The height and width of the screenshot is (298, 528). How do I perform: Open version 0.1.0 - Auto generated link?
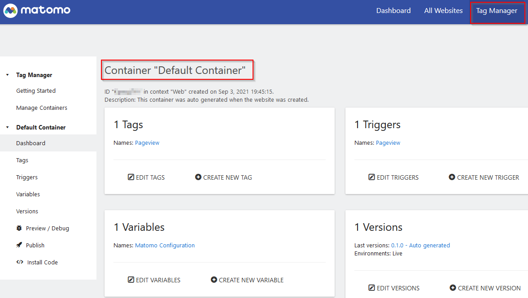click(x=420, y=246)
